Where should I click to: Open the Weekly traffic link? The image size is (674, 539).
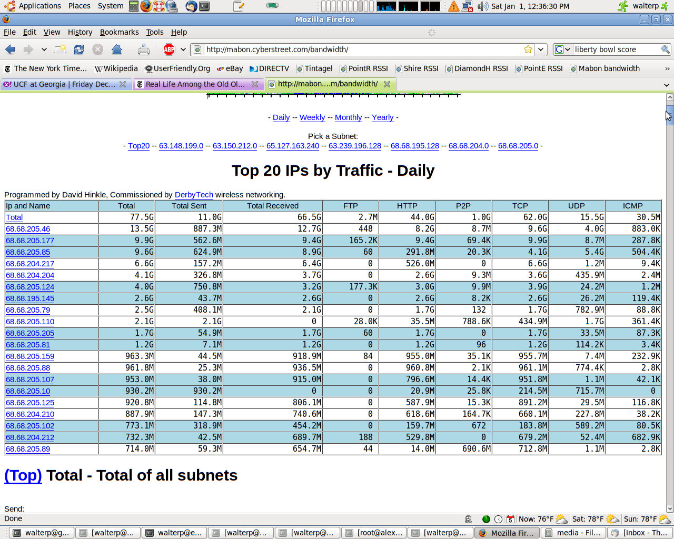pyautogui.click(x=312, y=117)
